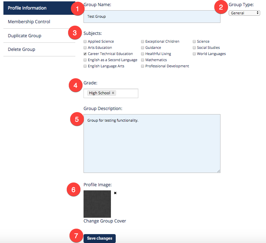Click the Group Name input field
Screen dimensions: 266x243
coord(152,16)
